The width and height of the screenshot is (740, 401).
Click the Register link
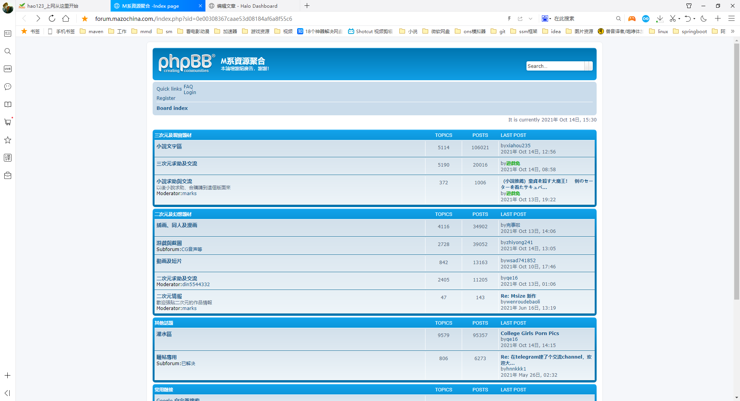pyautogui.click(x=166, y=98)
